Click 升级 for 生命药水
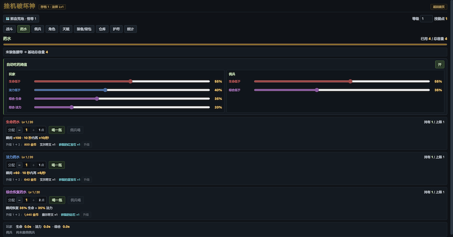Image resolution: width=453 pixels, height=237 pixels. click(87, 145)
